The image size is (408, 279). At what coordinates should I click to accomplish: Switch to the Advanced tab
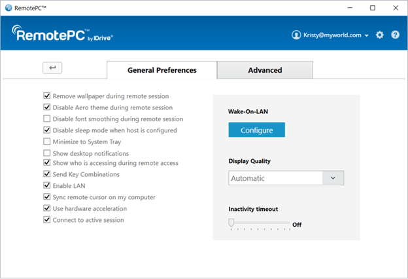[265, 70]
